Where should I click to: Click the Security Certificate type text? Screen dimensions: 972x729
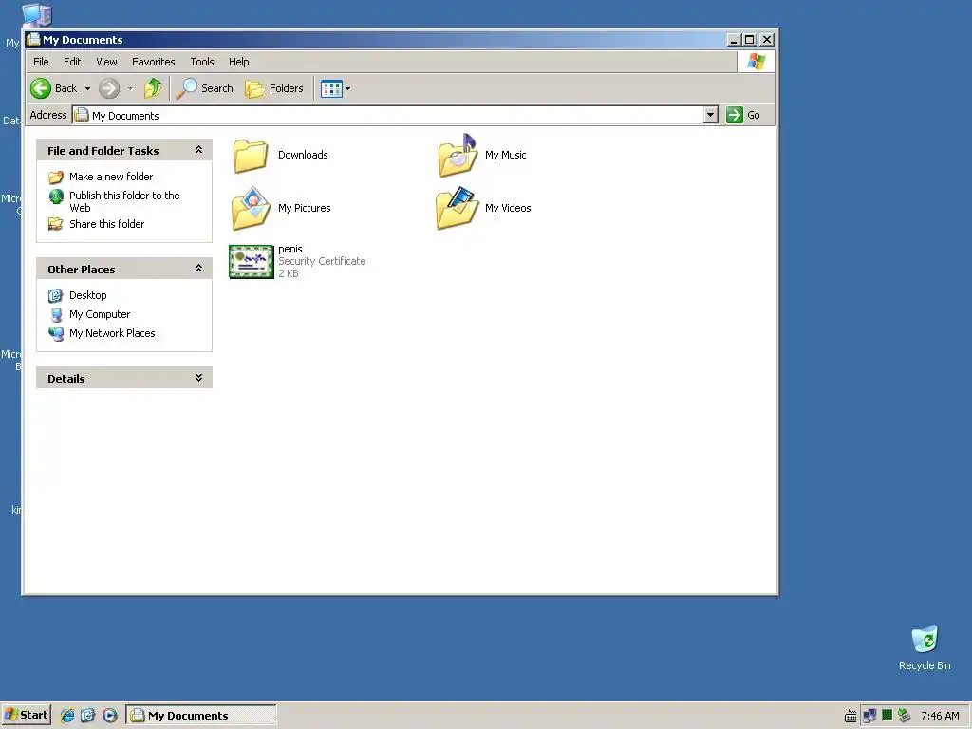tap(322, 261)
